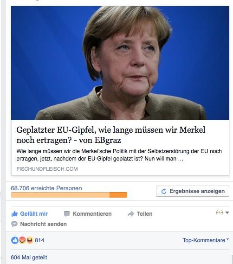Image resolution: width=233 pixels, height=264 pixels.
Task: Open the 68.706 erreichte Personen insights
Action: (46, 188)
